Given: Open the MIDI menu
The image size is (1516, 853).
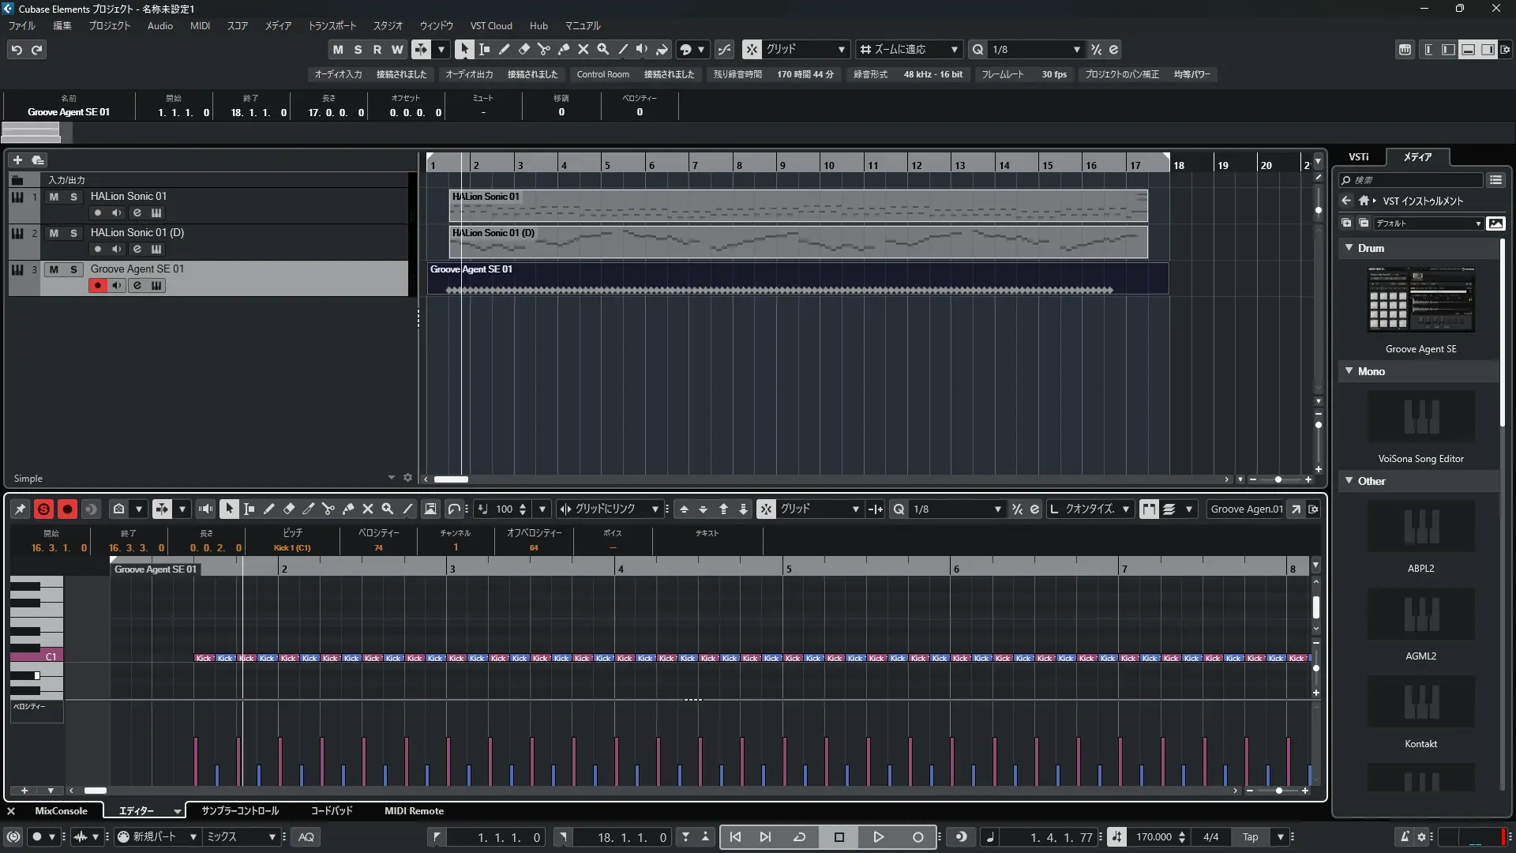Looking at the screenshot, I should coord(200,26).
